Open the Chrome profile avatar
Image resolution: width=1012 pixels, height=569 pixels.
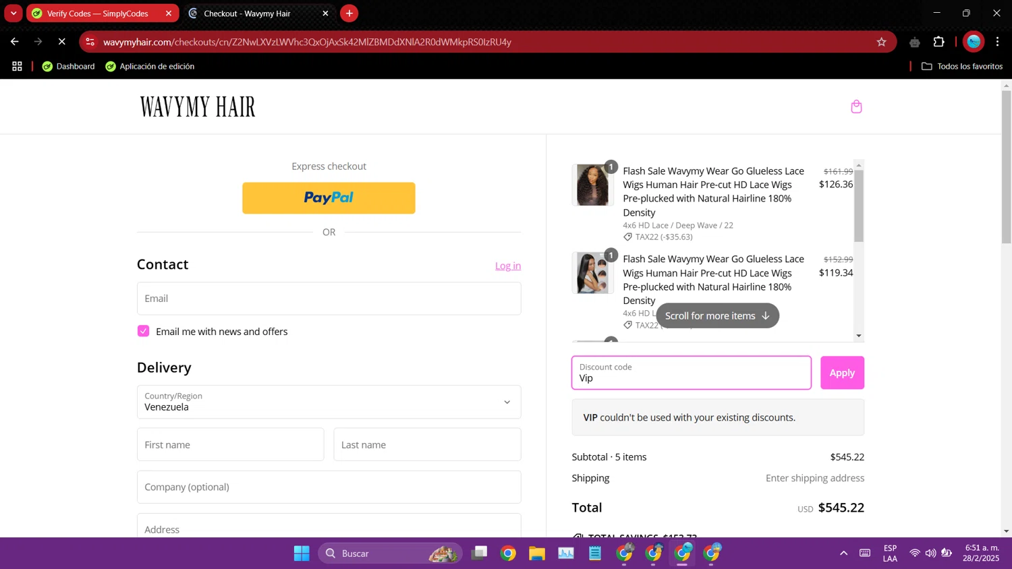click(974, 42)
